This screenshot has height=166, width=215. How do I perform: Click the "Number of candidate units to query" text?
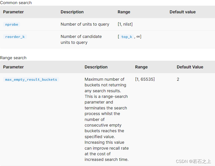[81, 39]
